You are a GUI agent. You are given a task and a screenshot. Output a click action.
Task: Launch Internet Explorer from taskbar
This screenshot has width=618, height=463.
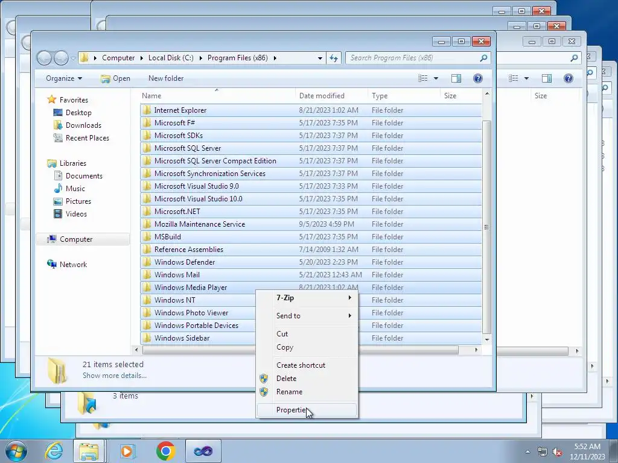pos(54,451)
